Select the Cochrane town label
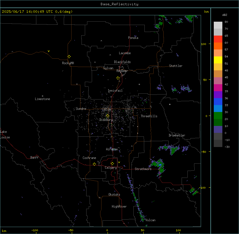This screenshot has width=239, height=234. point(89,158)
